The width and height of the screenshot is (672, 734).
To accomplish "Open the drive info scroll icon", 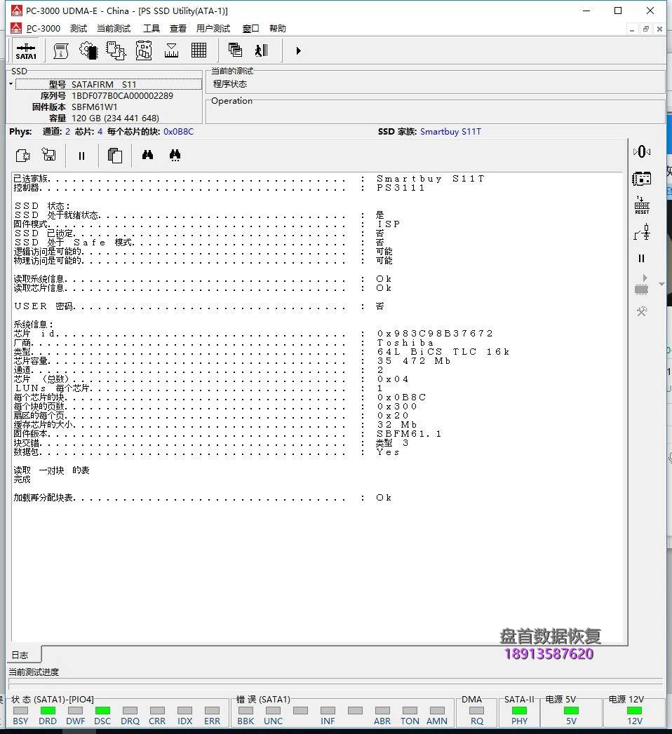I will (61, 50).
